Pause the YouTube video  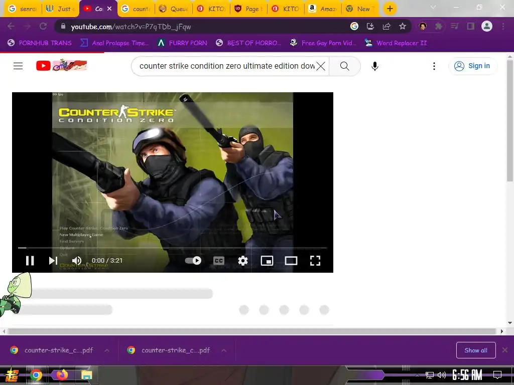point(30,261)
